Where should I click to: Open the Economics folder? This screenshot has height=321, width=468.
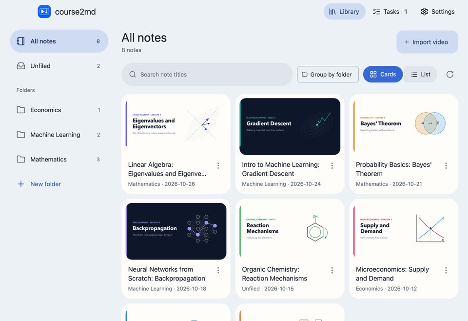(x=59, y=110)
